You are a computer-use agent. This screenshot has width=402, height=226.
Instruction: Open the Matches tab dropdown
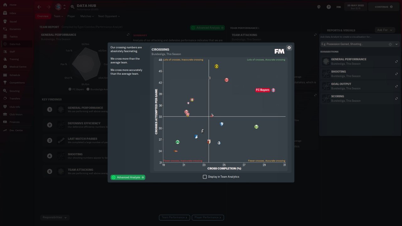87,16
